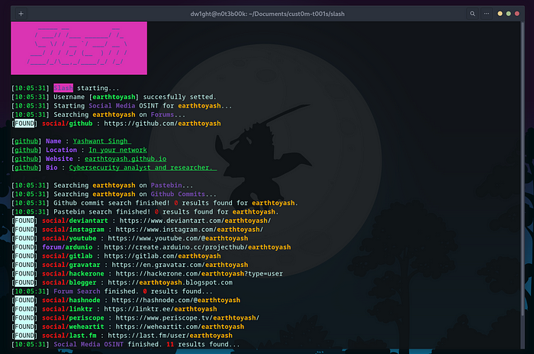534x354 pixels.
Task: Close the terminal with red dot
Action: click(x=517, y=14)
